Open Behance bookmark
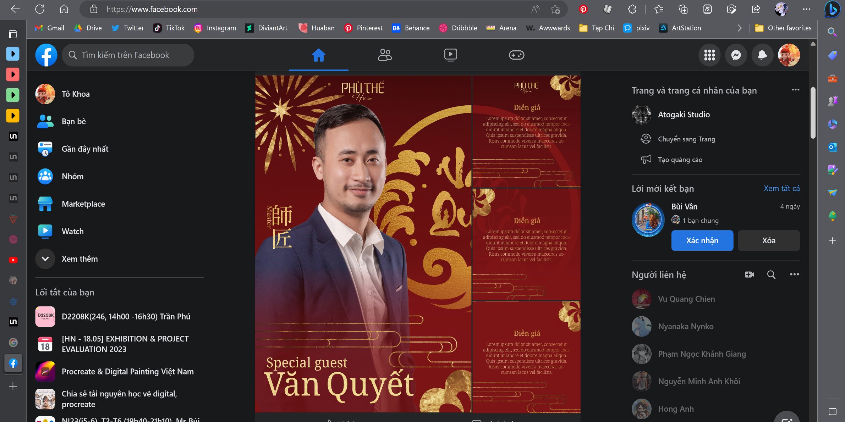 point(411,28)
